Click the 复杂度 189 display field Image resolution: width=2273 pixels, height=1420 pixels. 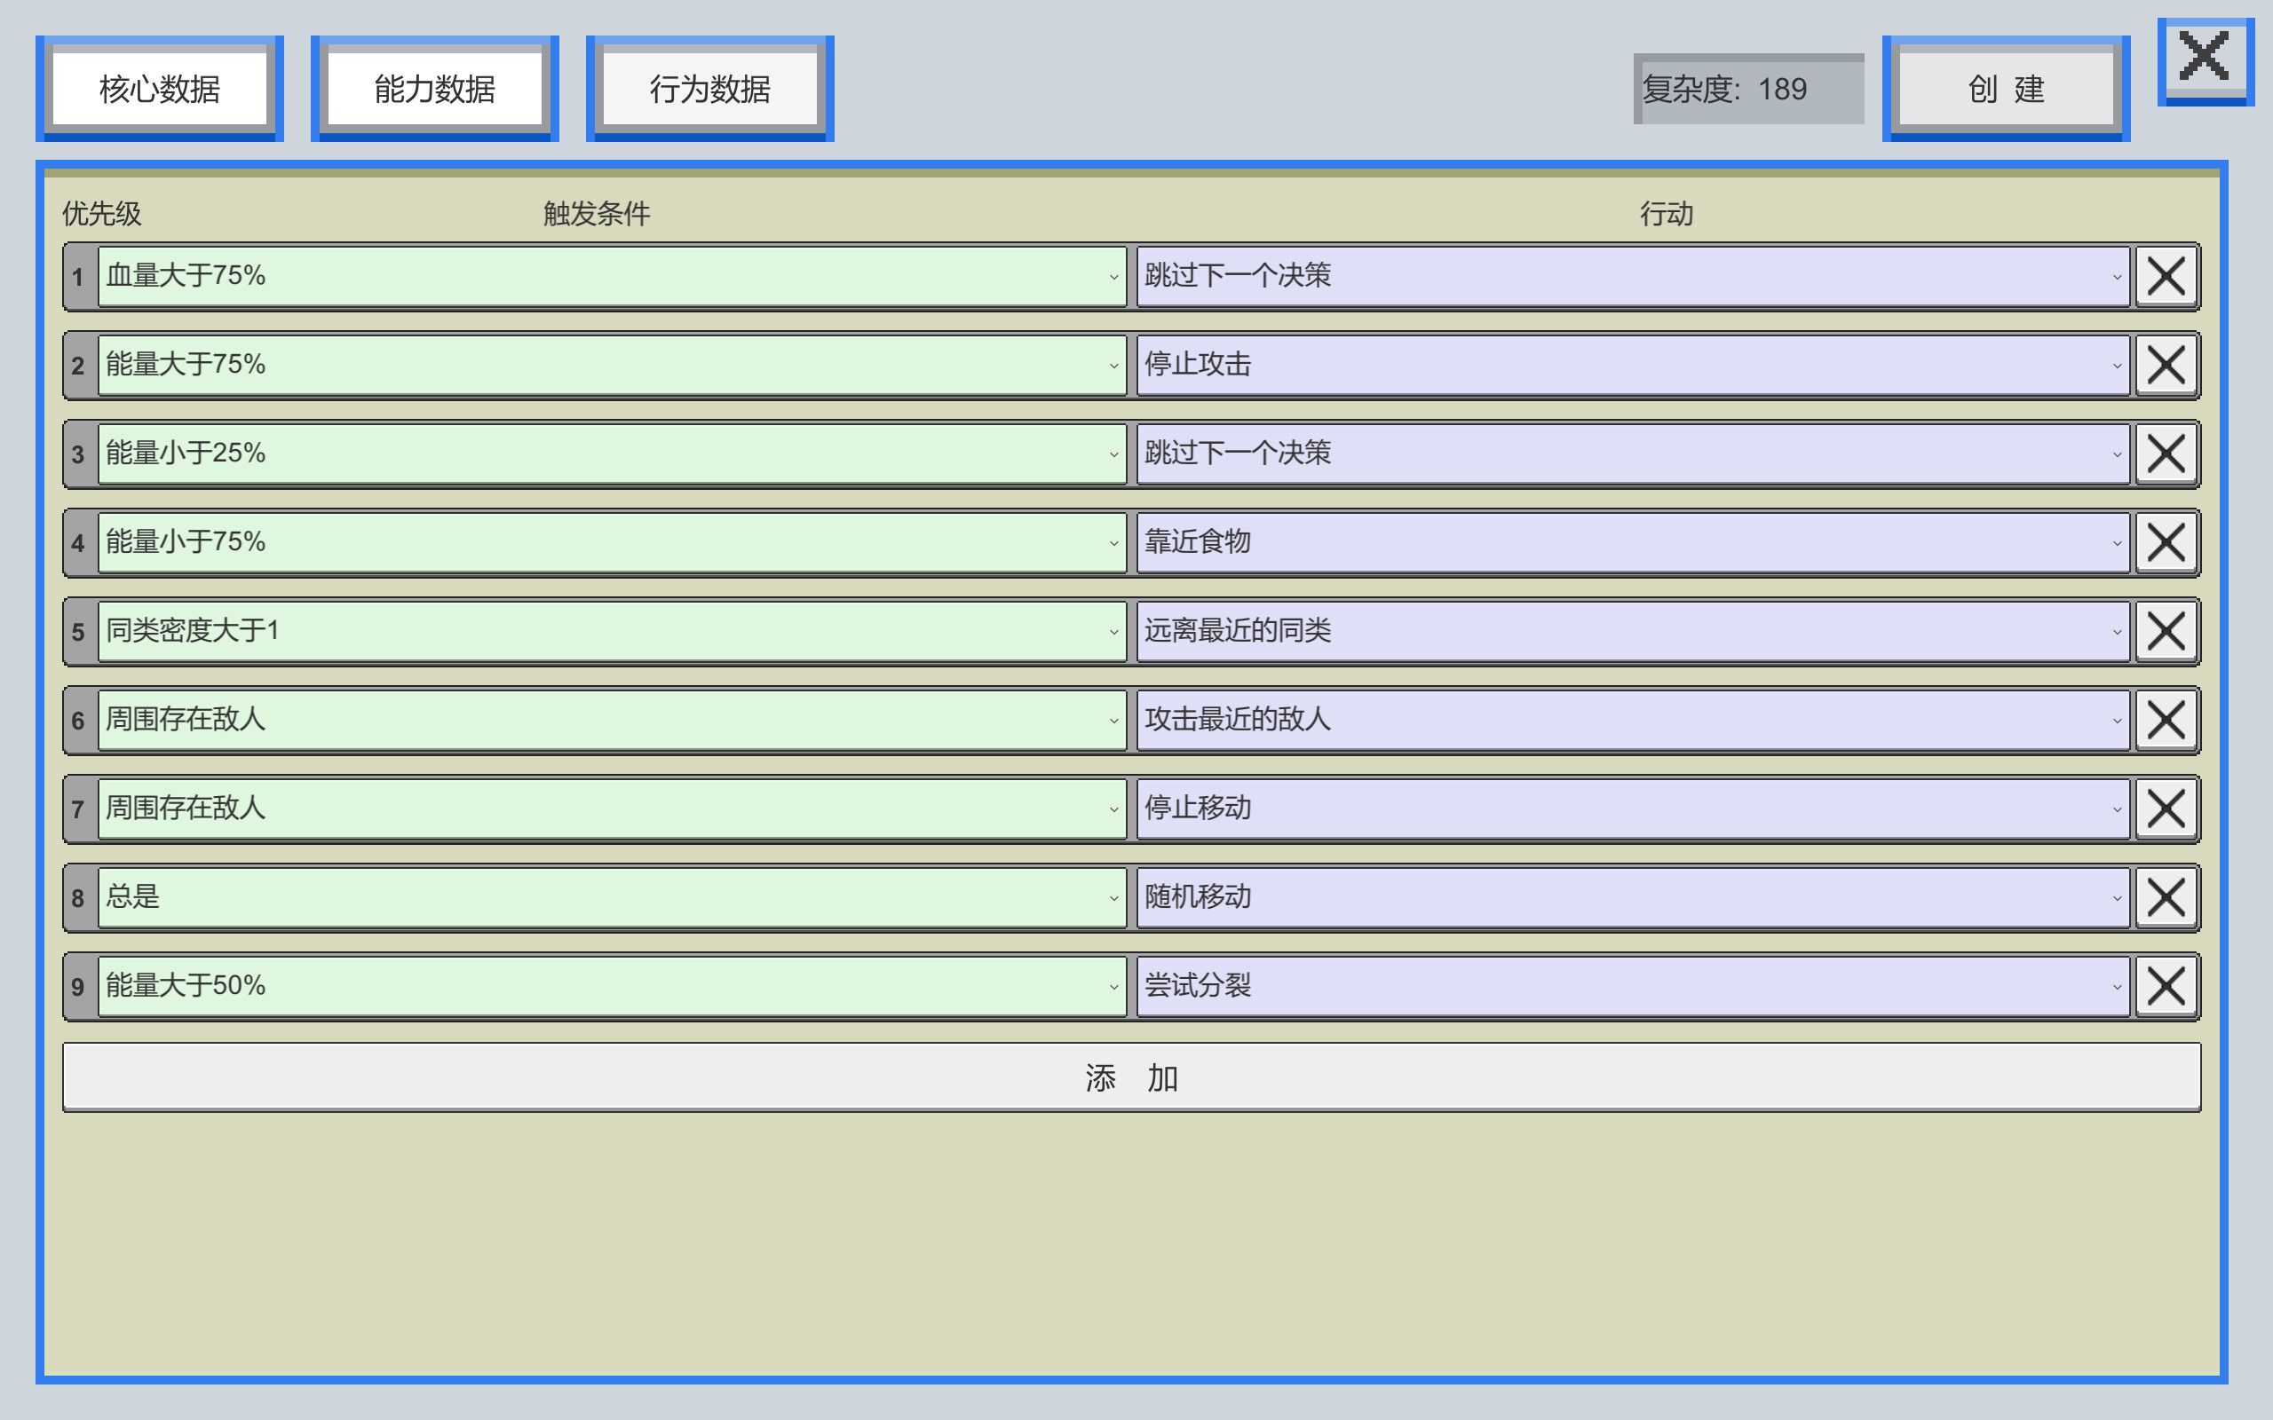click(x=1748, y=90)
